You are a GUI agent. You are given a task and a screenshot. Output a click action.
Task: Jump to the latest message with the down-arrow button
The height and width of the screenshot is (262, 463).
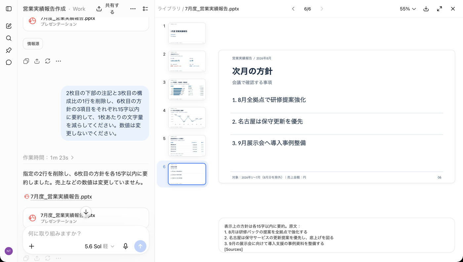(86, 212)
